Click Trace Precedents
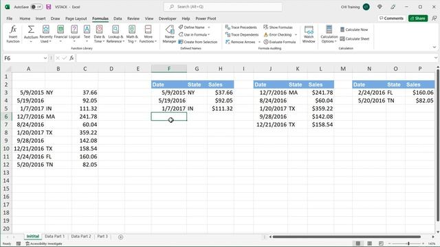The height and width of the screenshot is (247, 440). (x=241, y=27)
